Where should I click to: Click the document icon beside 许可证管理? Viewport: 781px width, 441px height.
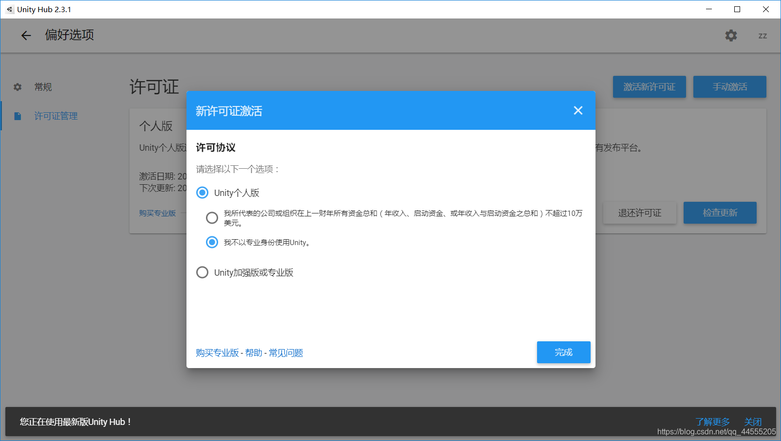tap(18, 116)
